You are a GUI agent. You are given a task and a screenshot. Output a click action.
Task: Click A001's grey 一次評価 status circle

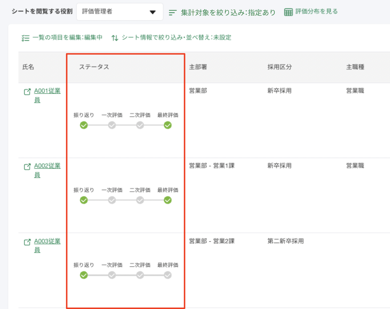click(112, 125)
